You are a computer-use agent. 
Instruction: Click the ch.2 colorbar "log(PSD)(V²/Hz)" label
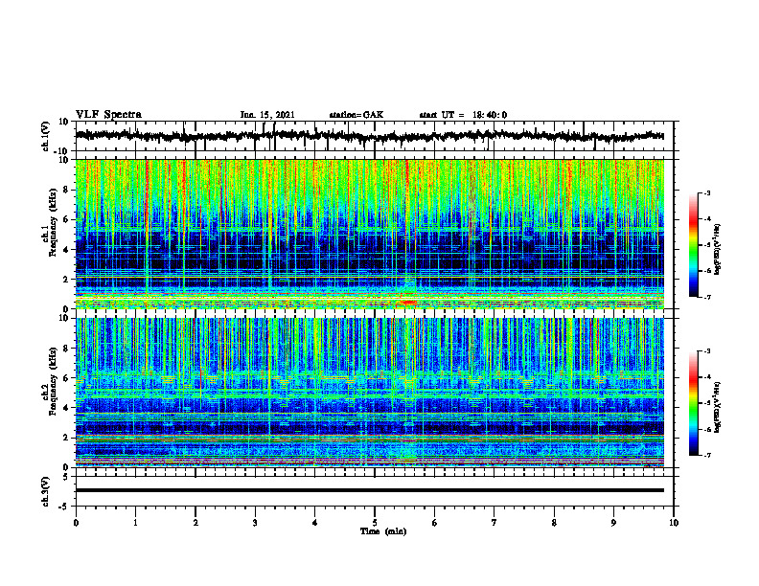click(x=718, y=407)
